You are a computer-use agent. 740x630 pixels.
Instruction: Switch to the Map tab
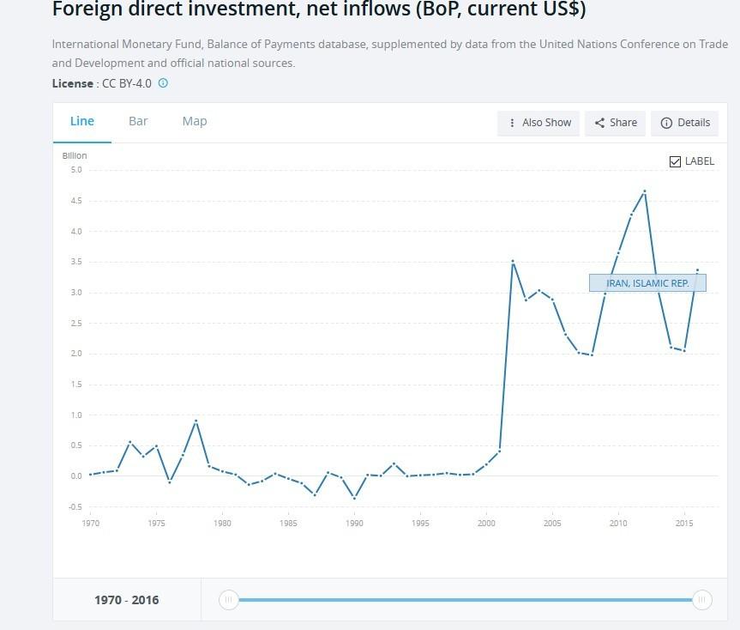(x=195, y=121)
